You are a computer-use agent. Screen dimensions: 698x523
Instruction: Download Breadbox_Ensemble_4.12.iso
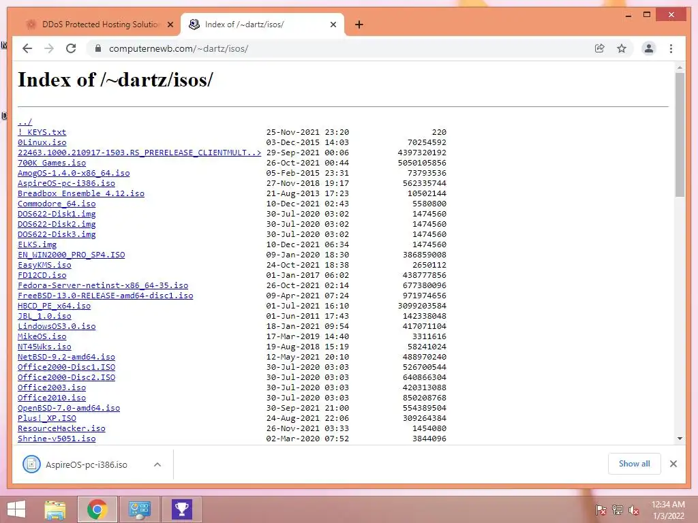[81, 193]
